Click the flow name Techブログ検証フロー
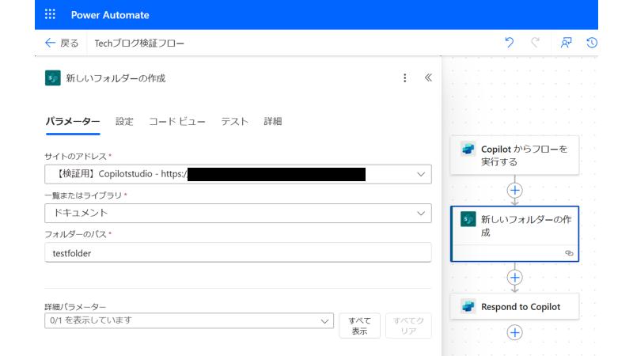The height and width of the screenshot is (356, 633). [139, 44]
